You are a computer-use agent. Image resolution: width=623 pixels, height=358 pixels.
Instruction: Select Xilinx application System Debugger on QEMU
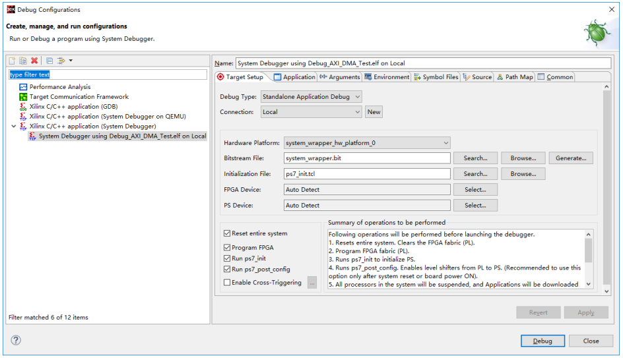(108, 117)
